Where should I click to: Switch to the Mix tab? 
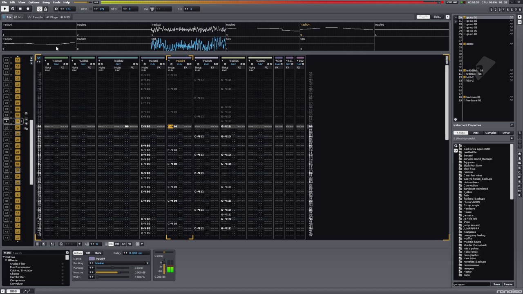tap(18, 17)
